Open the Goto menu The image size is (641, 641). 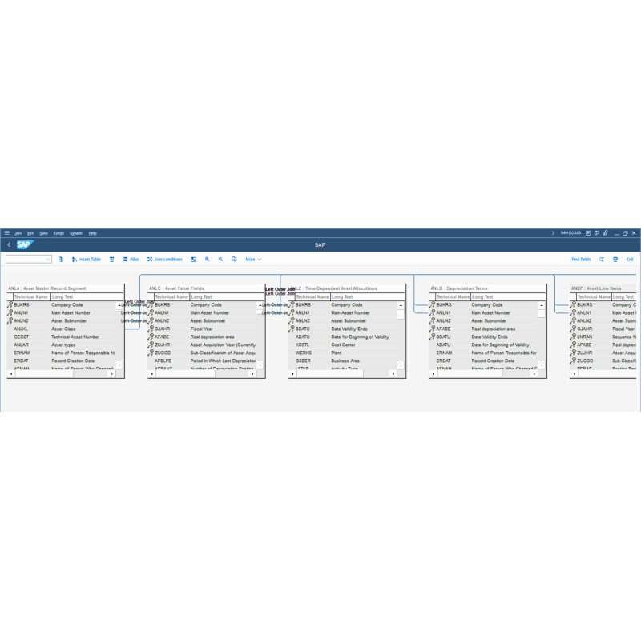pos(45,233)
